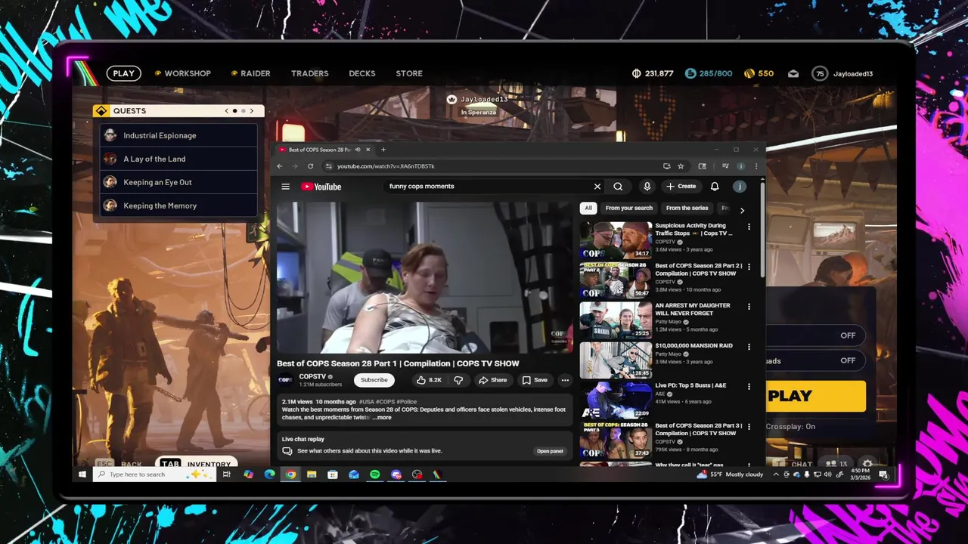Open the A Lay of the Land quest
The width and height of the screenshot is (968, 544).
point(178,159)
